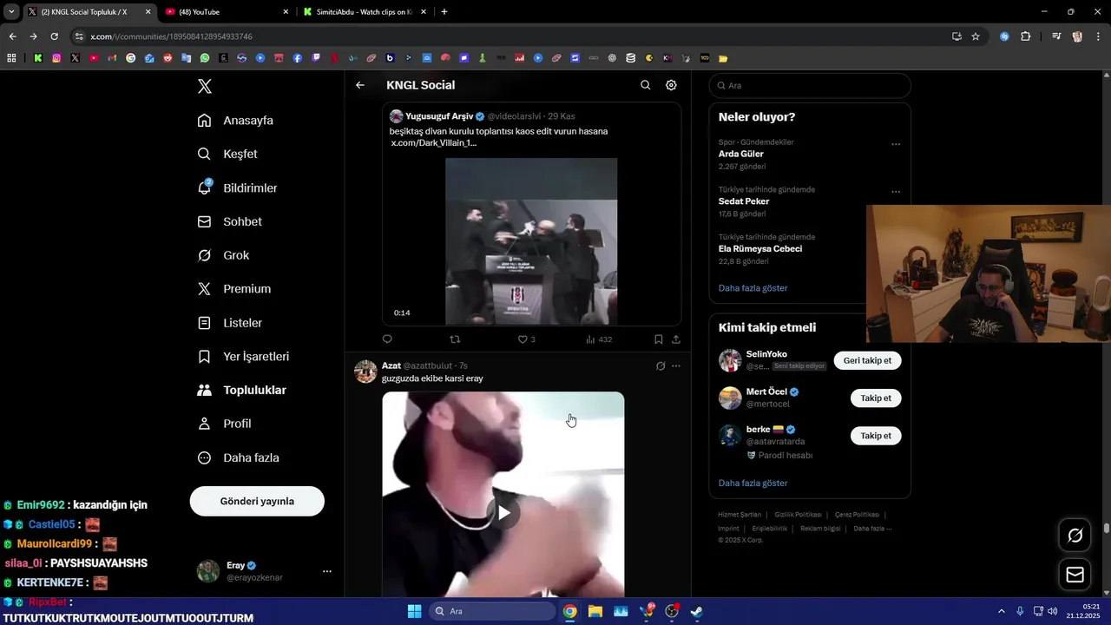
Task: Click the x.com/Dark_Villain_1 link
Action: 433,142
